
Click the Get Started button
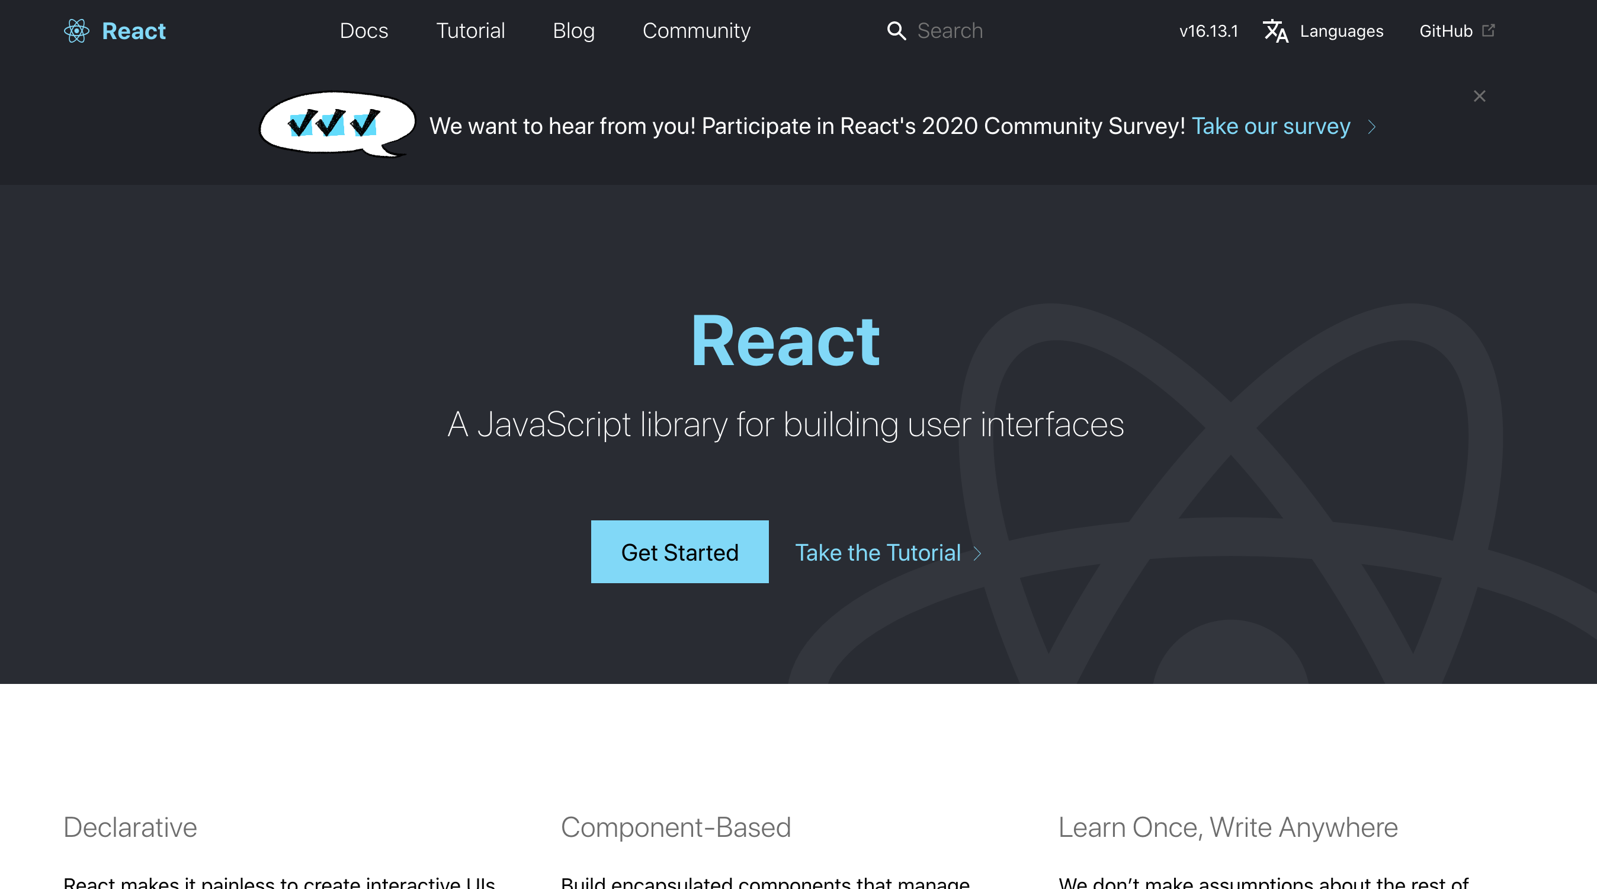pyautogui.click(x=679, y=552)
